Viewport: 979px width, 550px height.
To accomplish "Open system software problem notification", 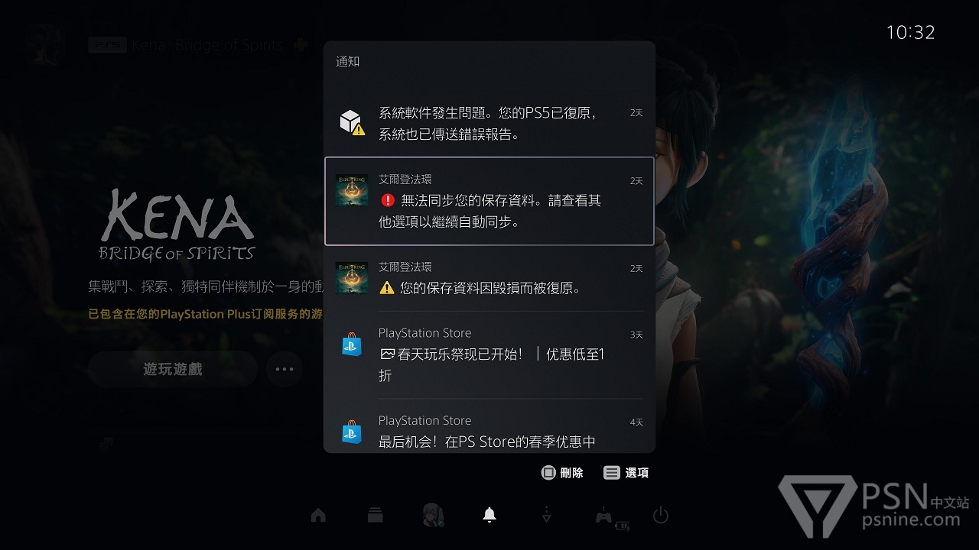I will [x=489, y=124].
